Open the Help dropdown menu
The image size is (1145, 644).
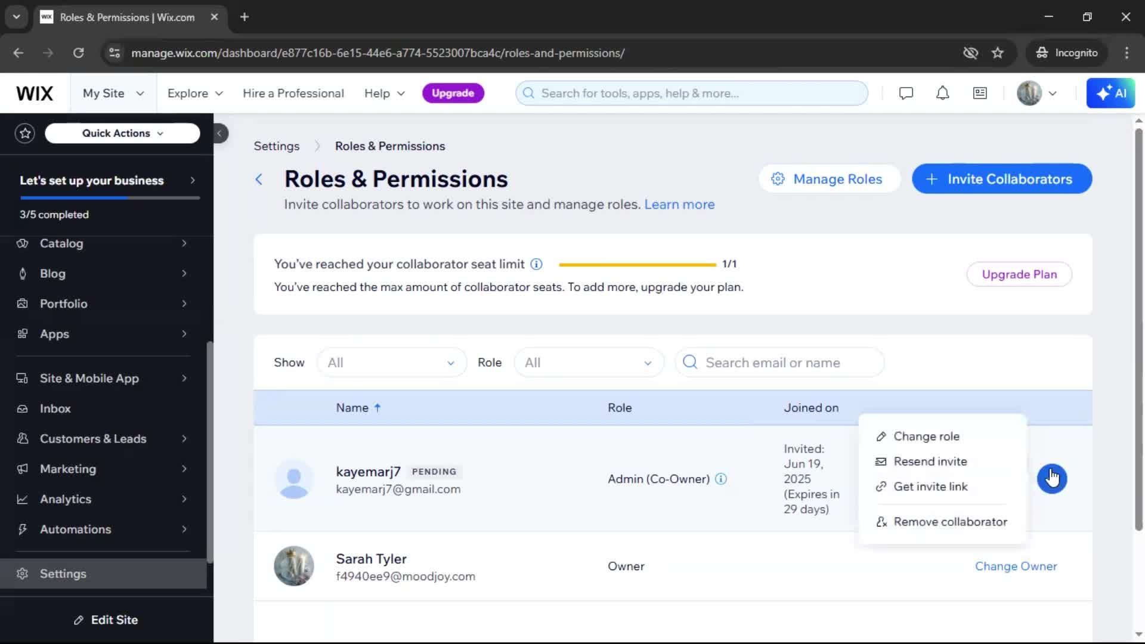[x=385, y=94]
